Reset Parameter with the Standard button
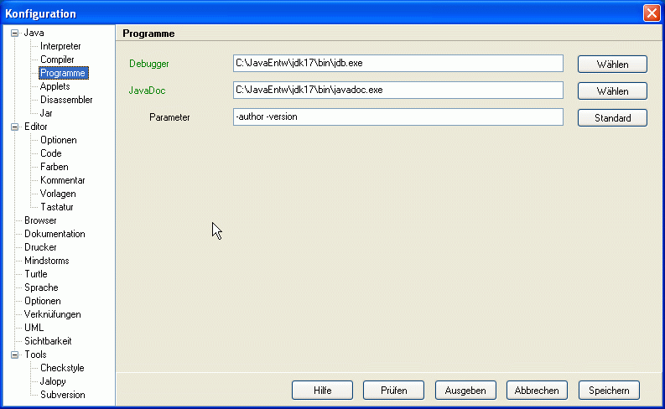 [x=612, y=117]
